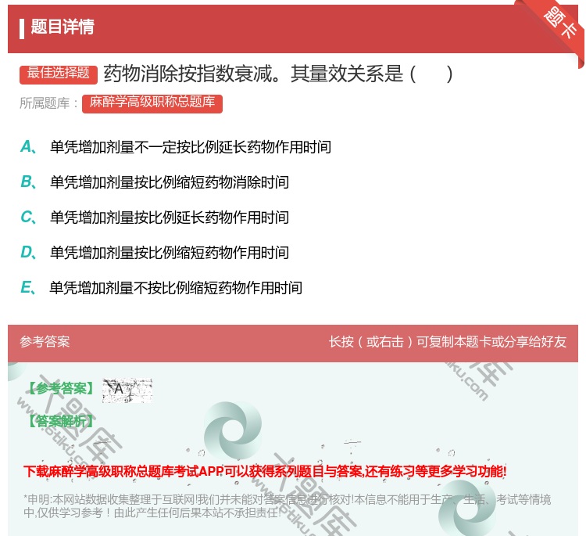Choose option D 单凭增加剂量按比例缩短药物作用时间

click(155, 252)
